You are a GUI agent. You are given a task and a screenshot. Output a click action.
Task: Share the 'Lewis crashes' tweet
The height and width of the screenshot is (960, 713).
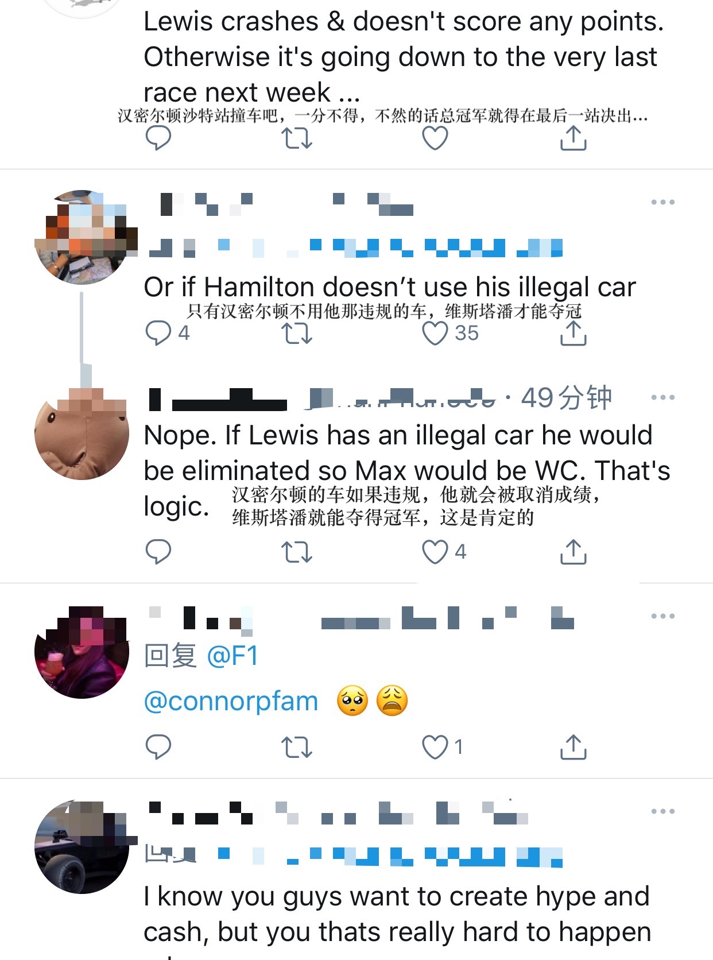pyautogui.click(x=573, y=138)
